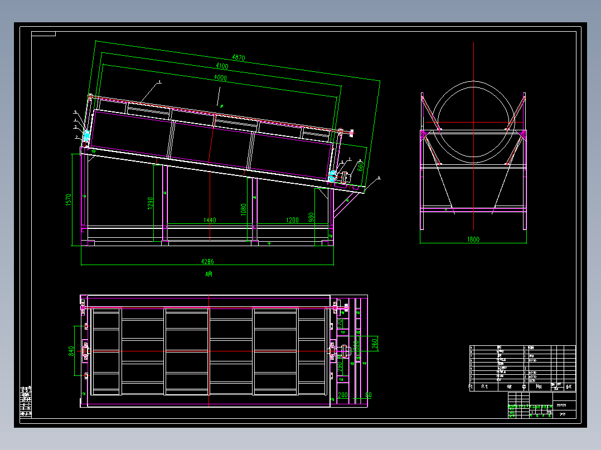
Task: Click the 4286 base length dimension
Action: (x=207, y=262)
